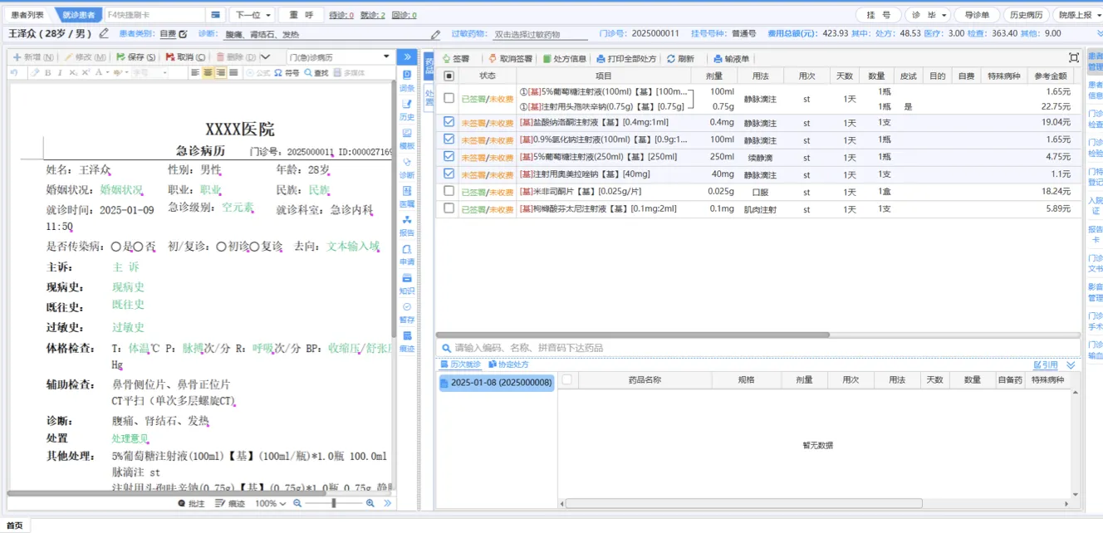Expand the 诊毕 dropdown arrow
This screenshot has width=1103, height=533.
tap(944, 15)
